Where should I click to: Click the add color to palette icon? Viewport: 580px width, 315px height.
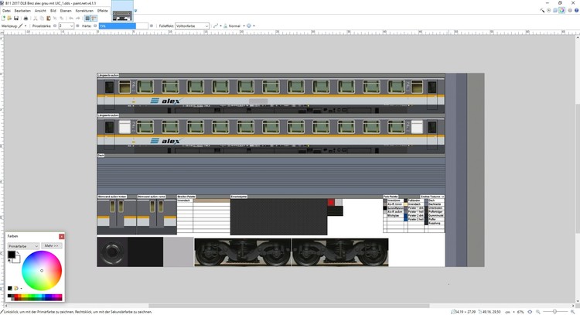point(10,289)
